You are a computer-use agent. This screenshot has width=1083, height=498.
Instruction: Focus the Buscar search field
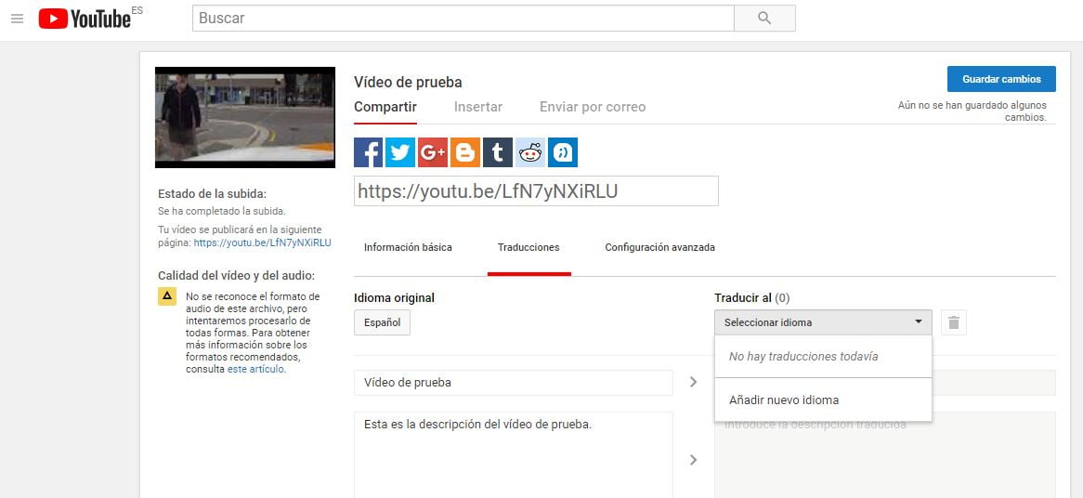[463, 19]
